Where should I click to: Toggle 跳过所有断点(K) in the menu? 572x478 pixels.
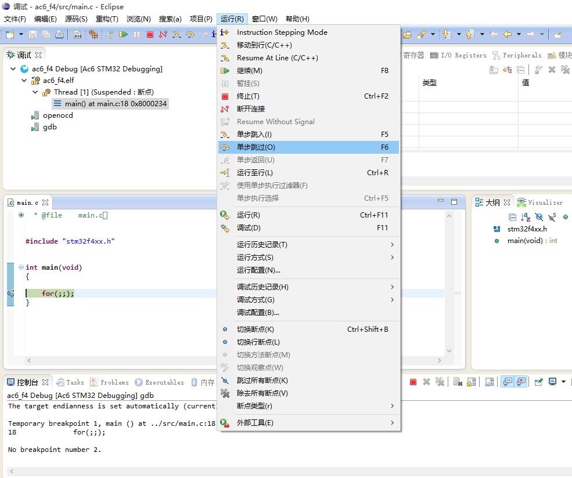[x=308, y=381]
